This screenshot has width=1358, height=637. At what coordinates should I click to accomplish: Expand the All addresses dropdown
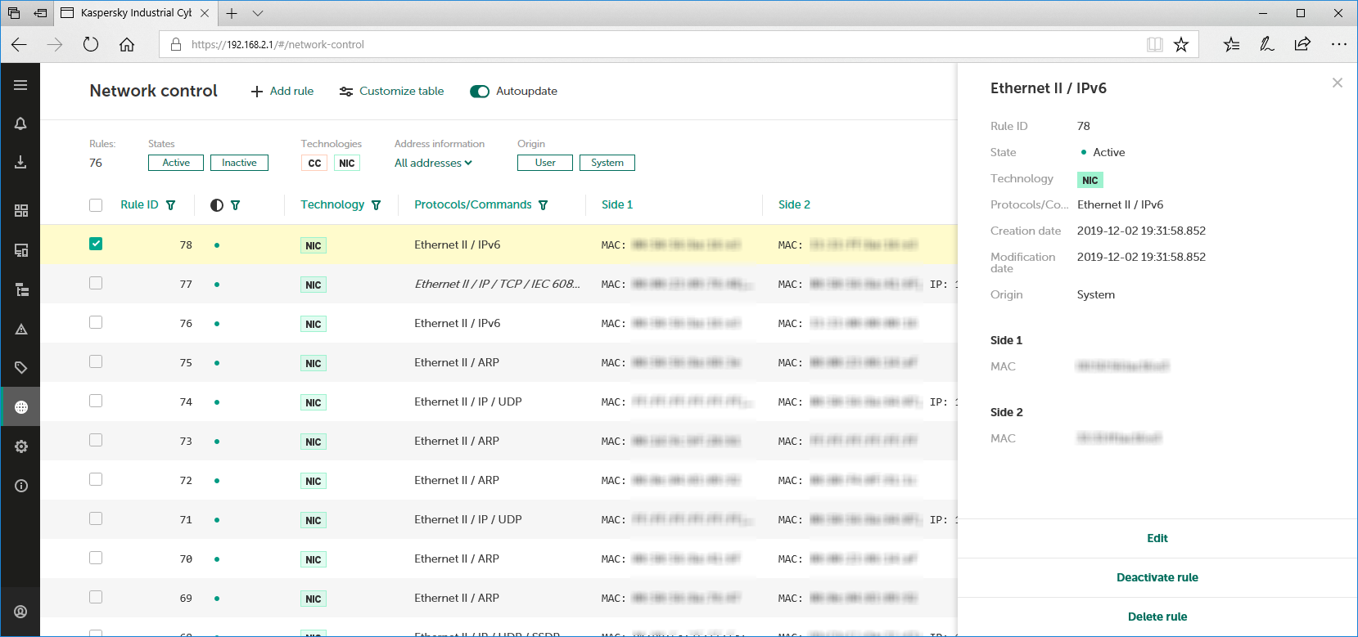[433, 163]
